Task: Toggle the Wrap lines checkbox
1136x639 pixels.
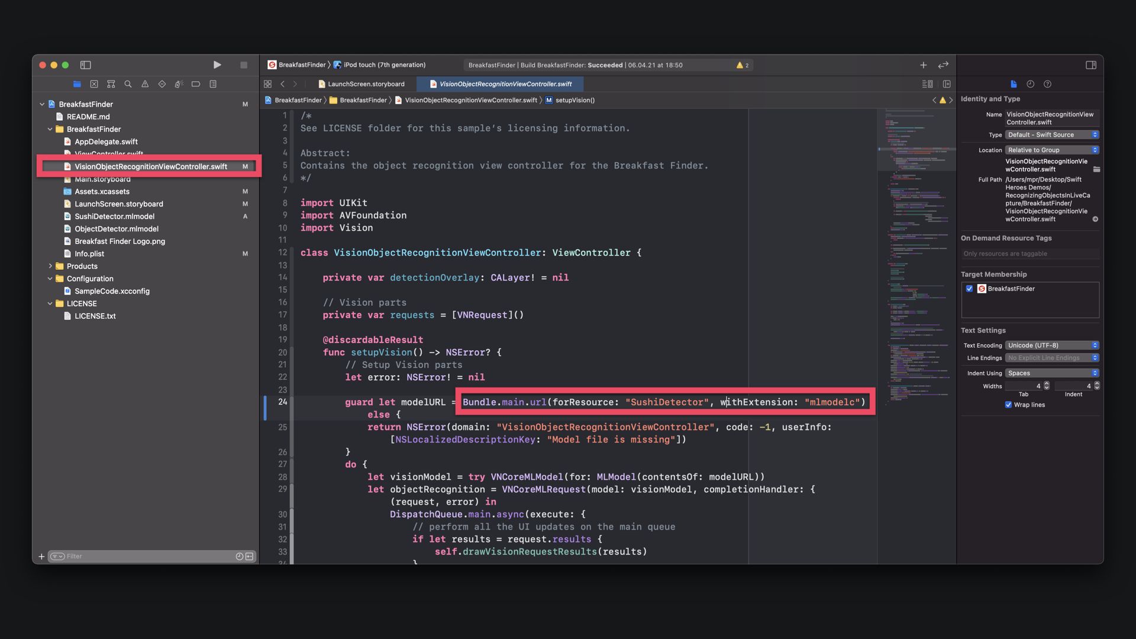Action: point(1008,405)
